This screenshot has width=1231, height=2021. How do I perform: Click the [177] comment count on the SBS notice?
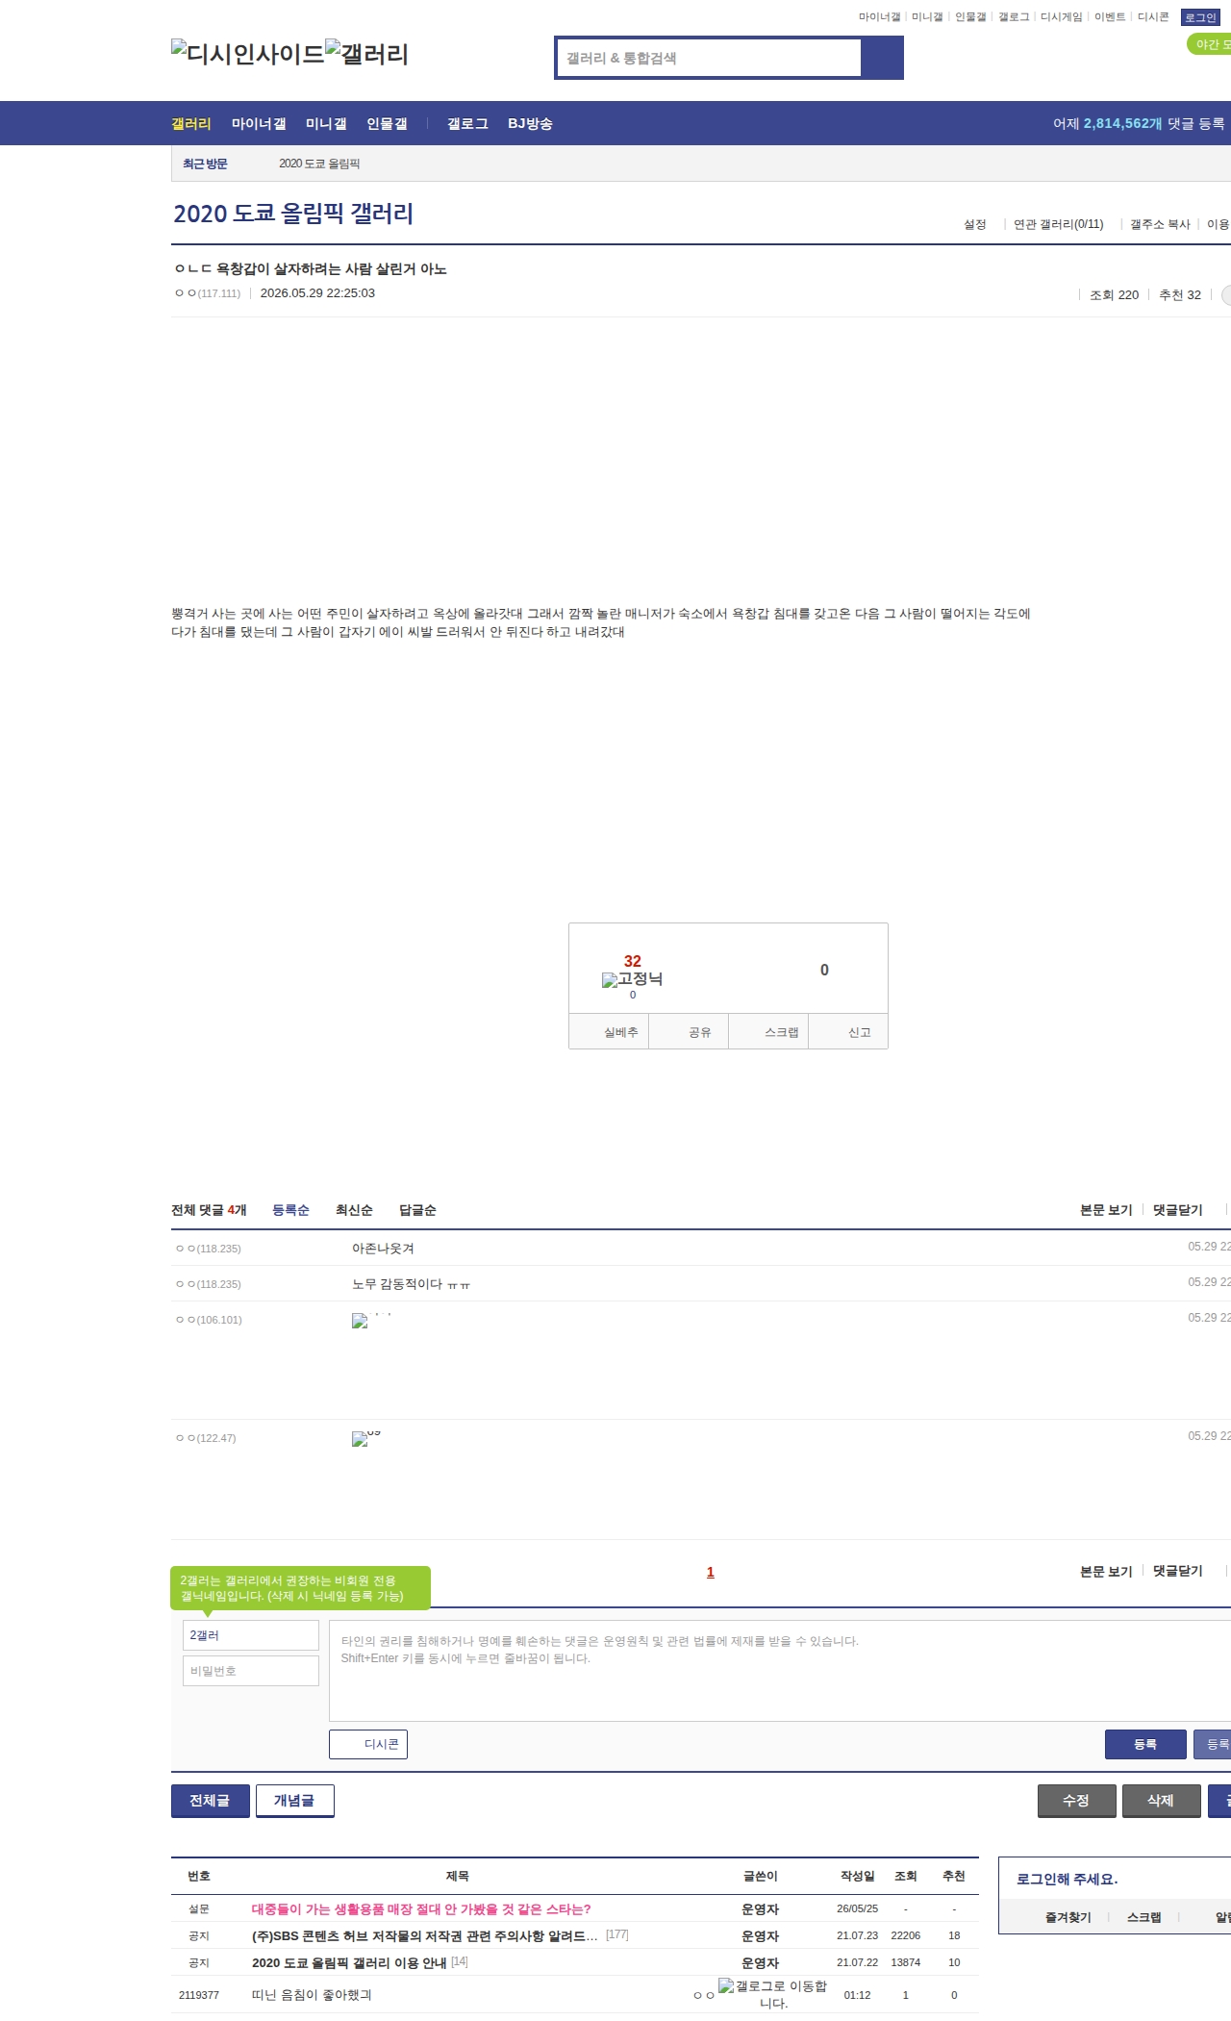(617, 1934)
